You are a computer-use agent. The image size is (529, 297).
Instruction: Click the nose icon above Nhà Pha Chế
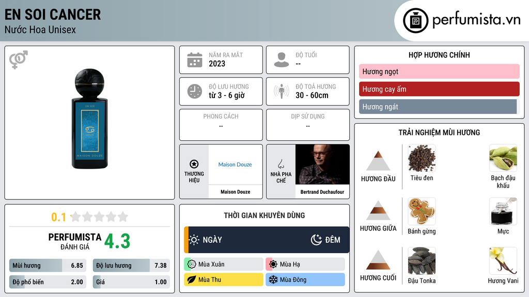click(281, 164)
